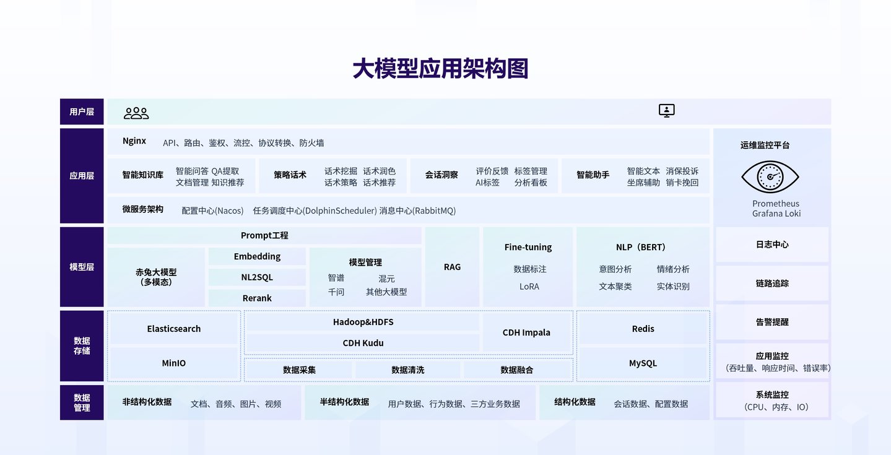This screenshot has width=891, height=455.
Task: Click the Prompt工程 box
Action: [x=264, y=236]
